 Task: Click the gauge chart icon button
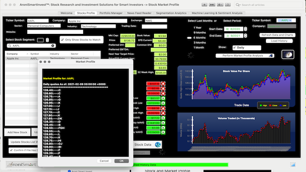tap(288, 54)
